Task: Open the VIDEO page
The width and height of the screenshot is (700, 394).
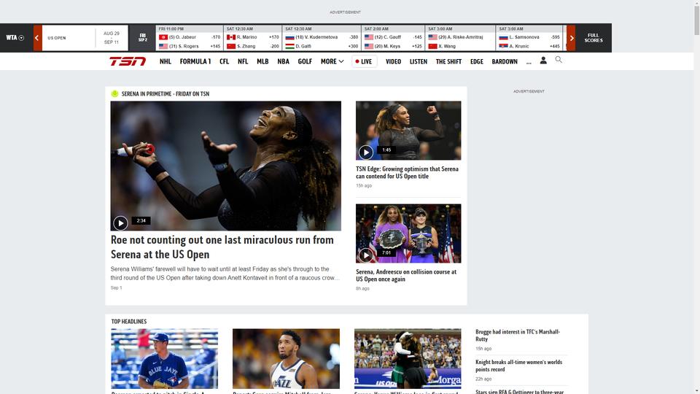Action: click(393, 61)
